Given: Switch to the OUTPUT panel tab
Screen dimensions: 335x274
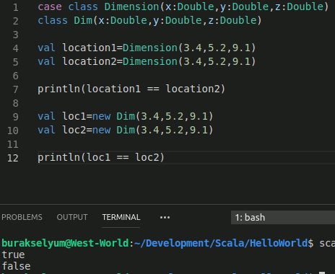Looking at the screenshot, I should click(72, 217).
